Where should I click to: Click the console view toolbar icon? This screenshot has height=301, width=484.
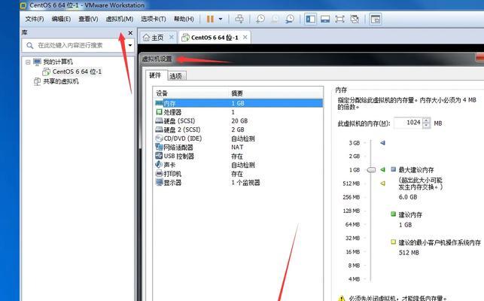[x=376, y=19]
